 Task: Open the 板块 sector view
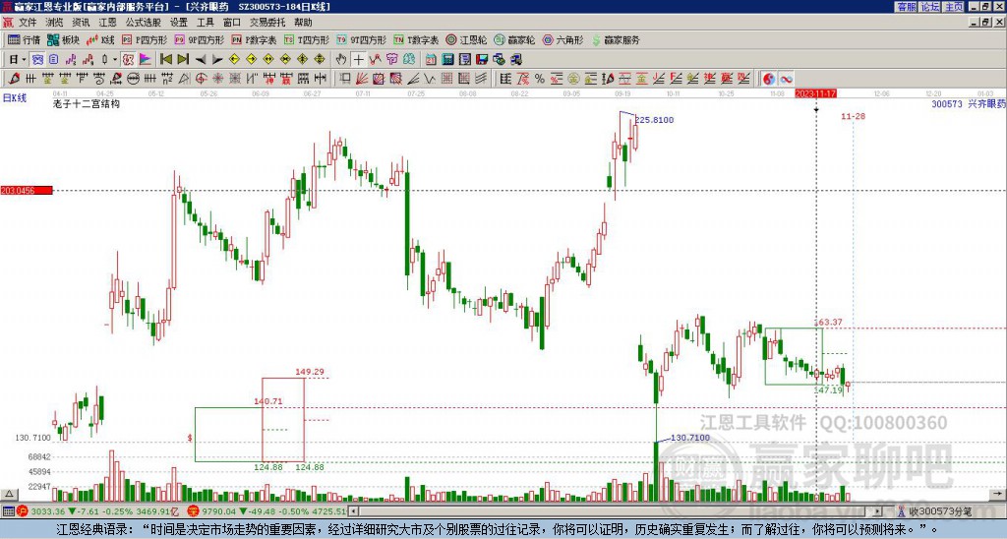[64, 39]
